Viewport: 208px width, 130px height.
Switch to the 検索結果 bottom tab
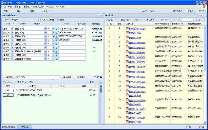coord(25,127)
